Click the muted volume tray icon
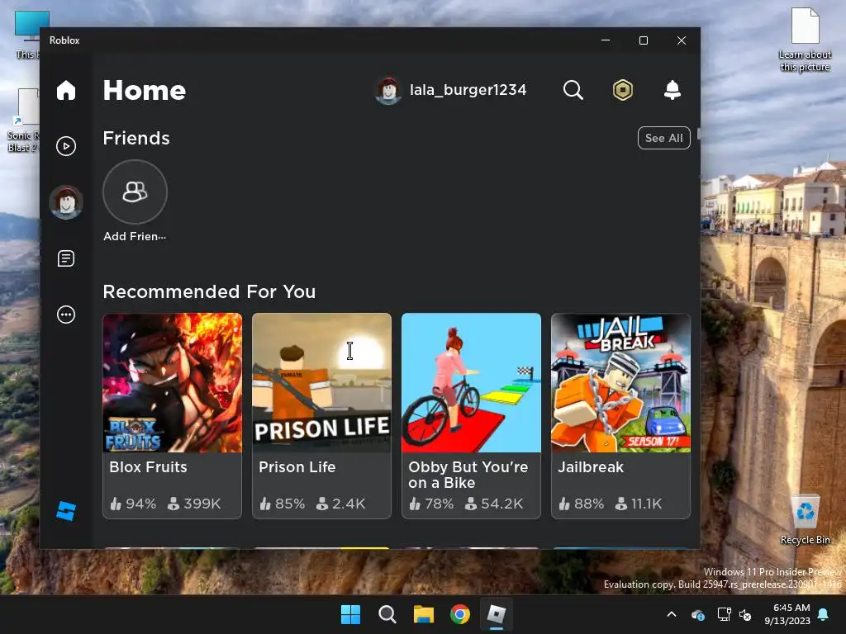Image resolution: width=846 pixels, height=634 pixels. (x=745, y=614)
